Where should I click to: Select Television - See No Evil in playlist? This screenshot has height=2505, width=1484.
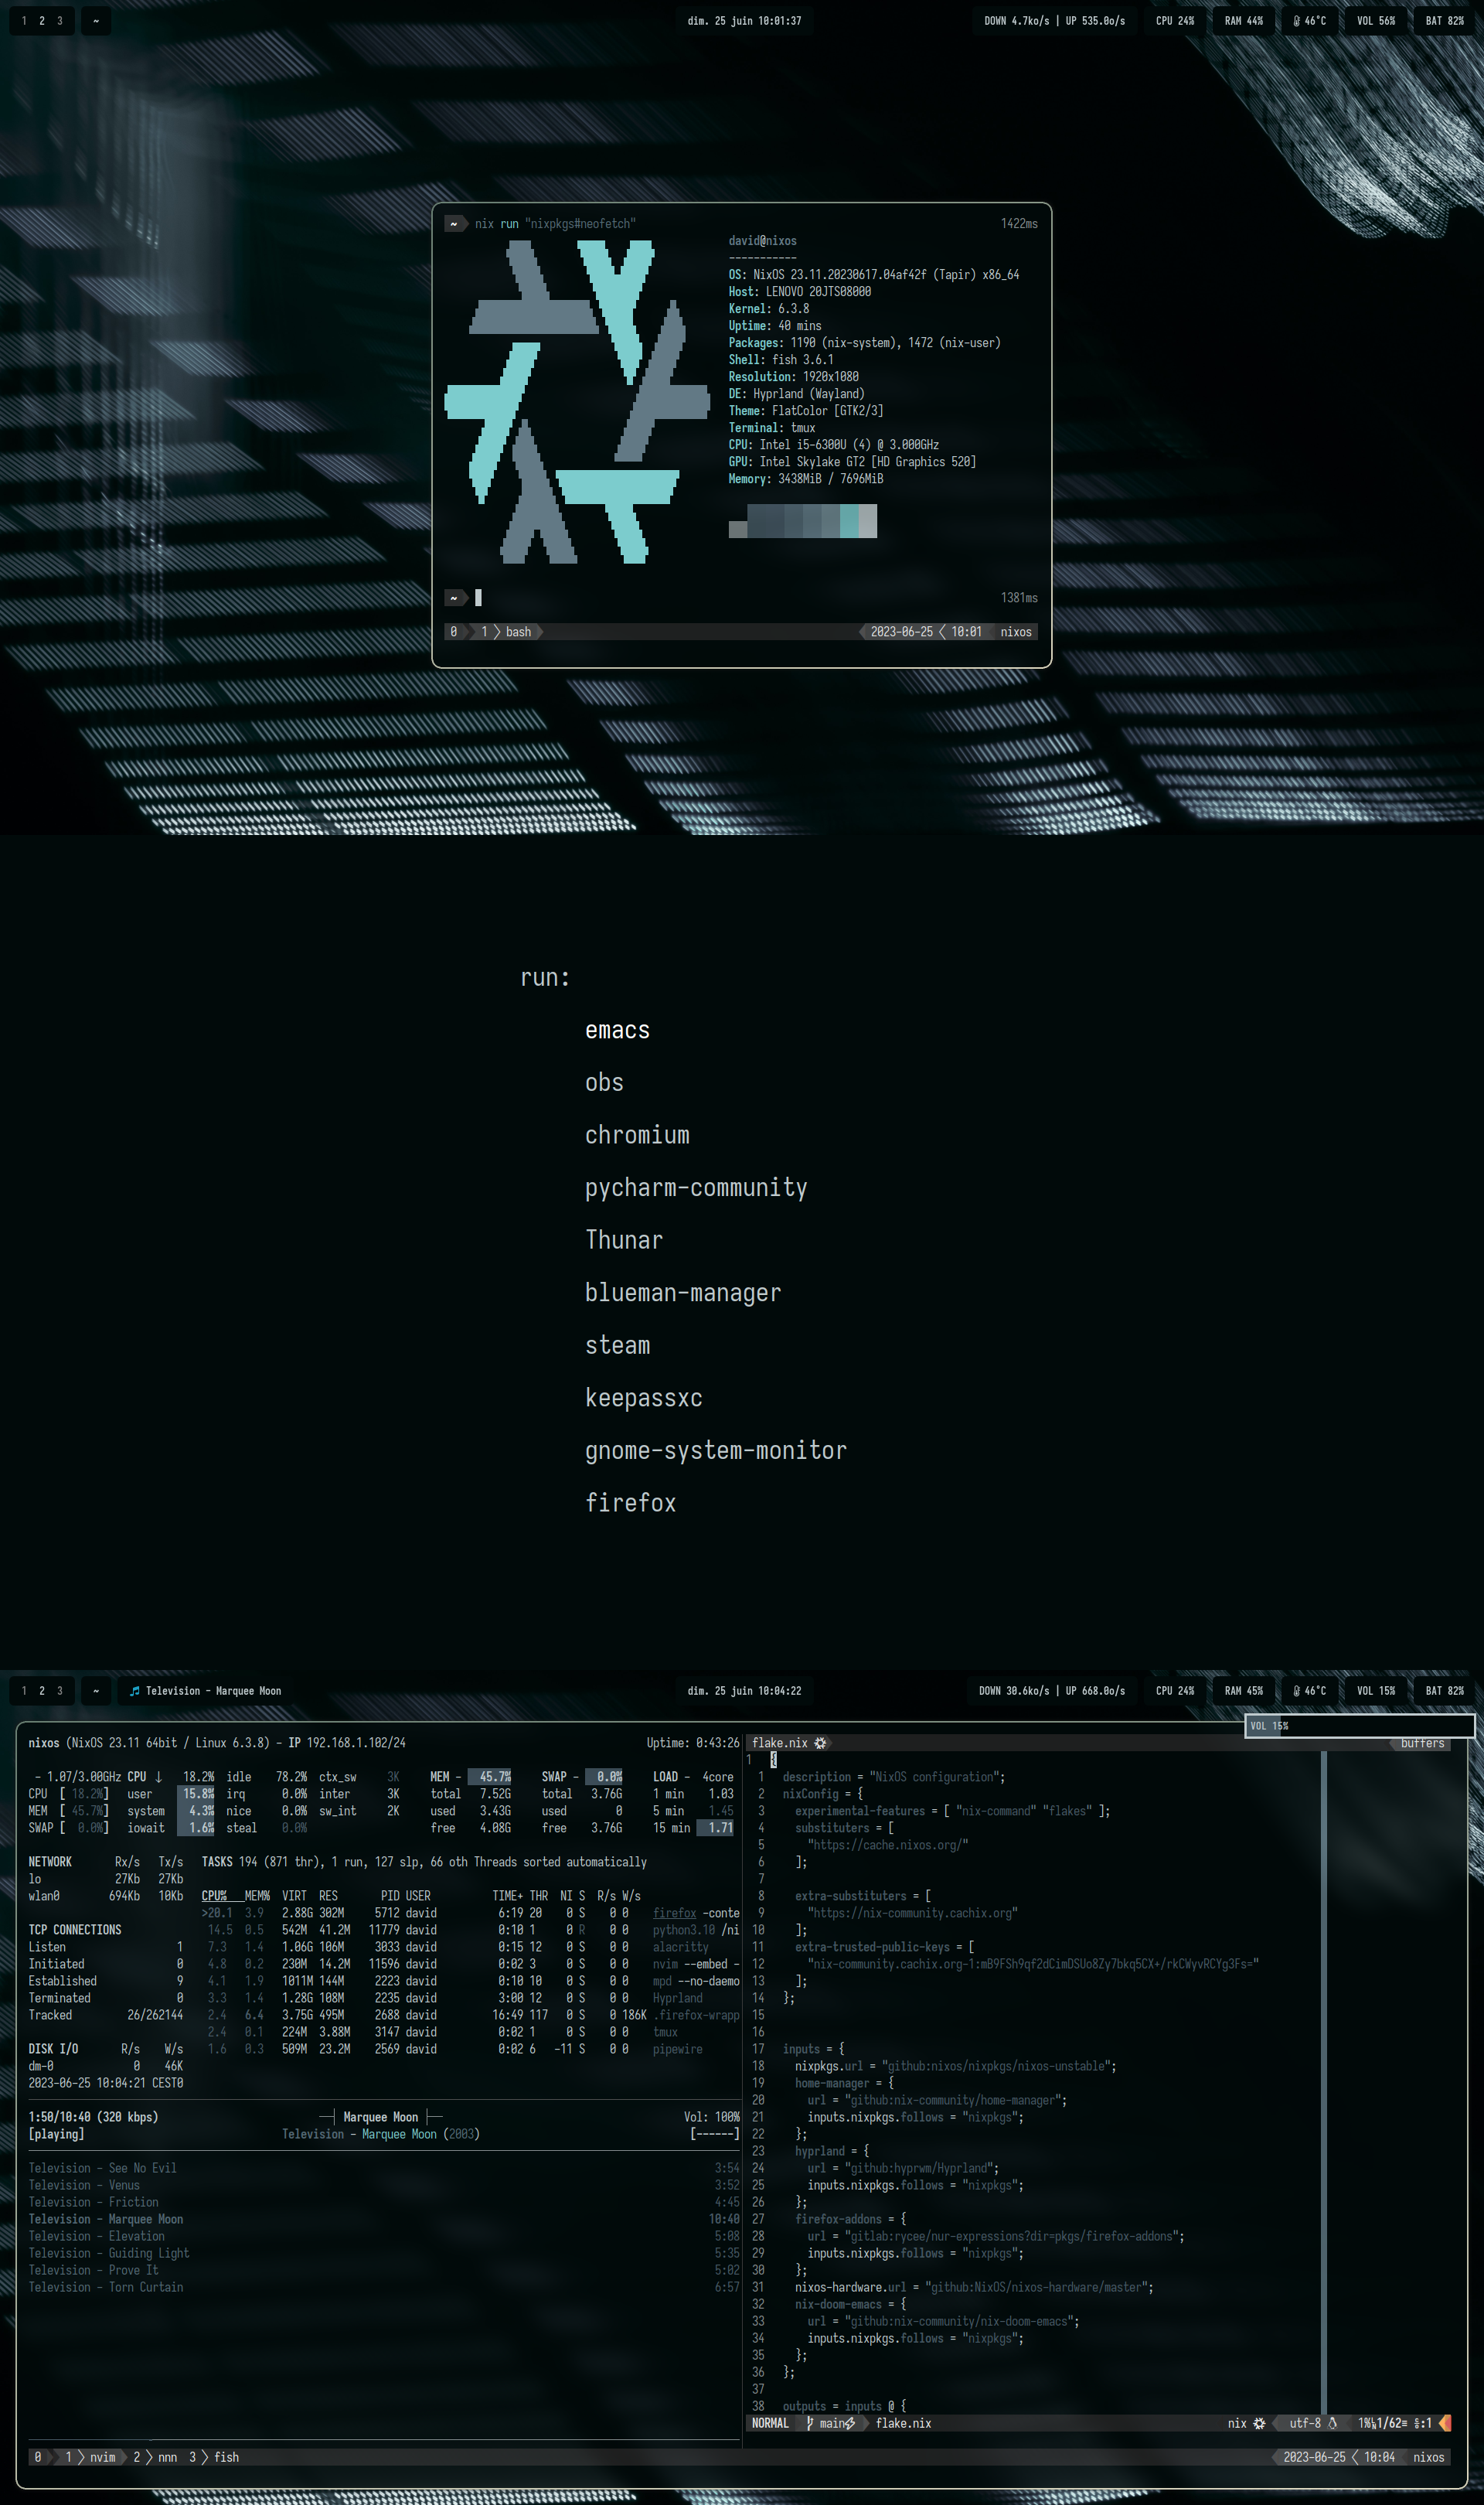tap(384, 2168)
